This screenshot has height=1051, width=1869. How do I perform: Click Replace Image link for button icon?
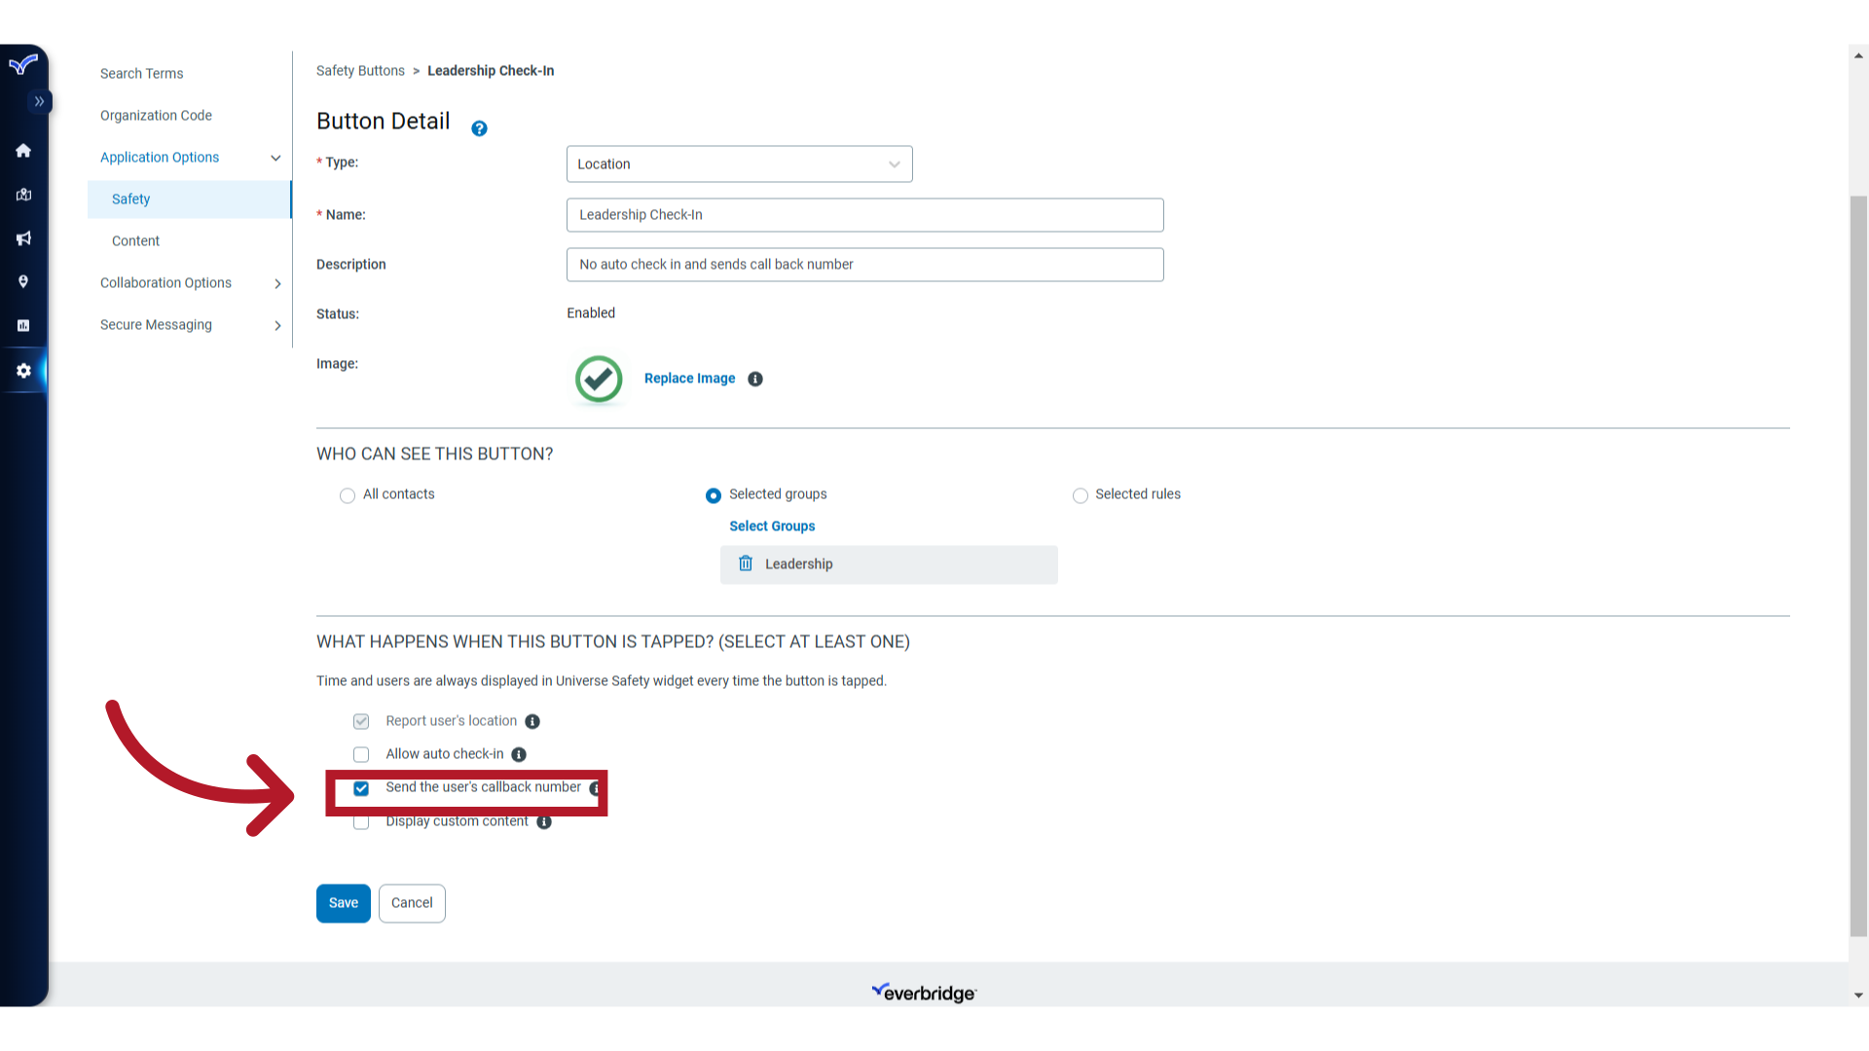689,378
